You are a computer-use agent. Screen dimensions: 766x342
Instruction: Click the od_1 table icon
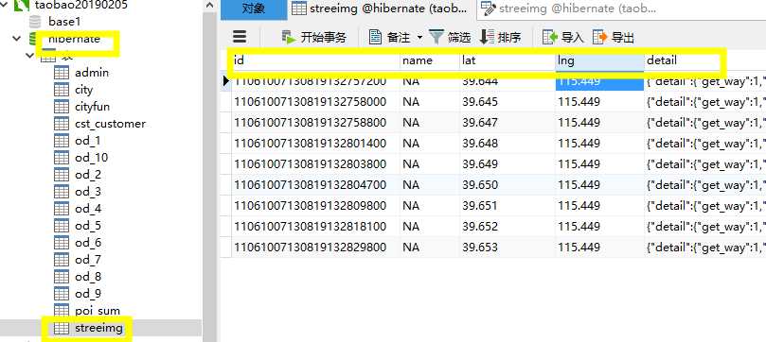click(x=62, y=141)
